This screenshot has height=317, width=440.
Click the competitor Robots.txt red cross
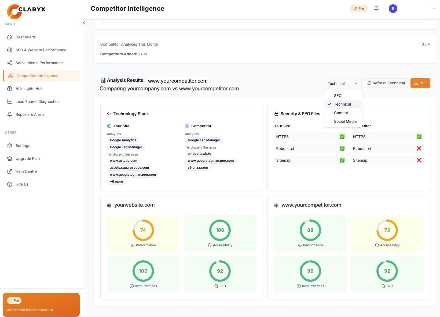(419, 148)
